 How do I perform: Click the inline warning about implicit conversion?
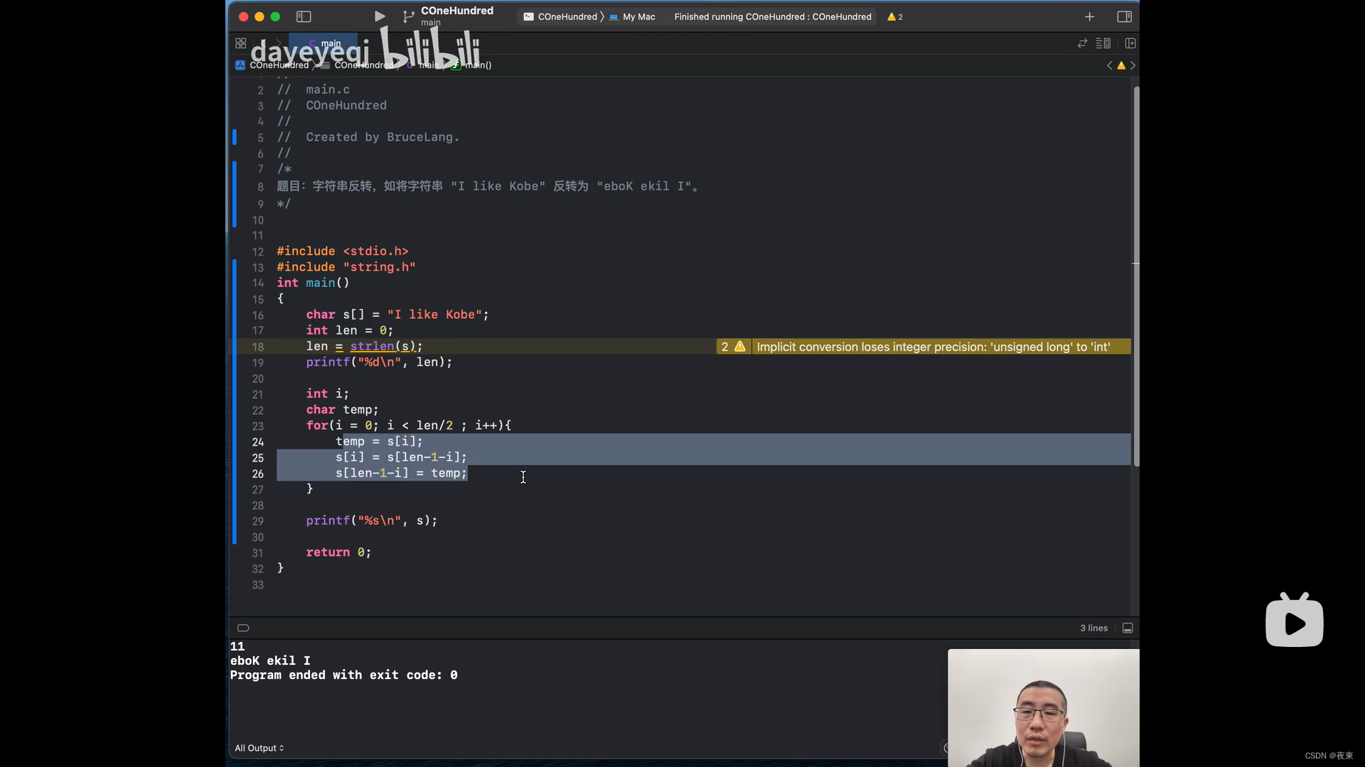pos(931,347)
